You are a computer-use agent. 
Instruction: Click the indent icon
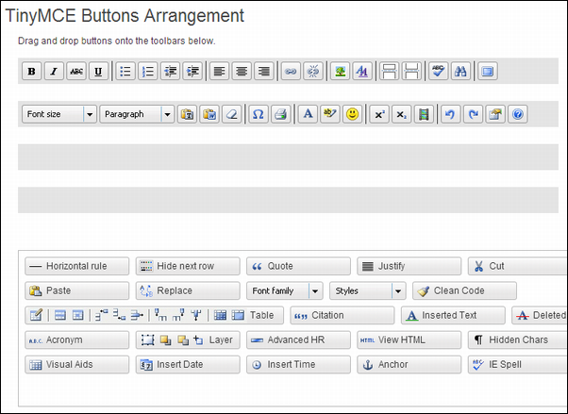click(x=192, y=71)
